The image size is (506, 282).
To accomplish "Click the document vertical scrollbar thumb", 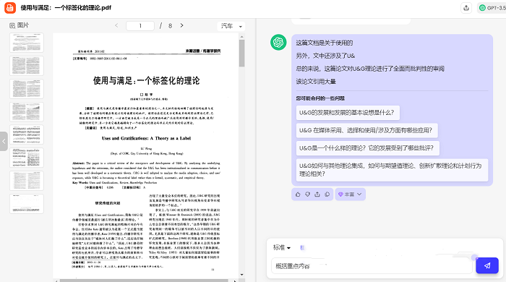I will click(x=241, y=54).
